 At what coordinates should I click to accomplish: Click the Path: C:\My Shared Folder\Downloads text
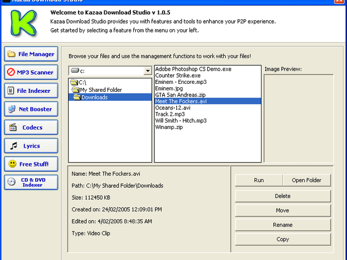(x=117, y=186)
